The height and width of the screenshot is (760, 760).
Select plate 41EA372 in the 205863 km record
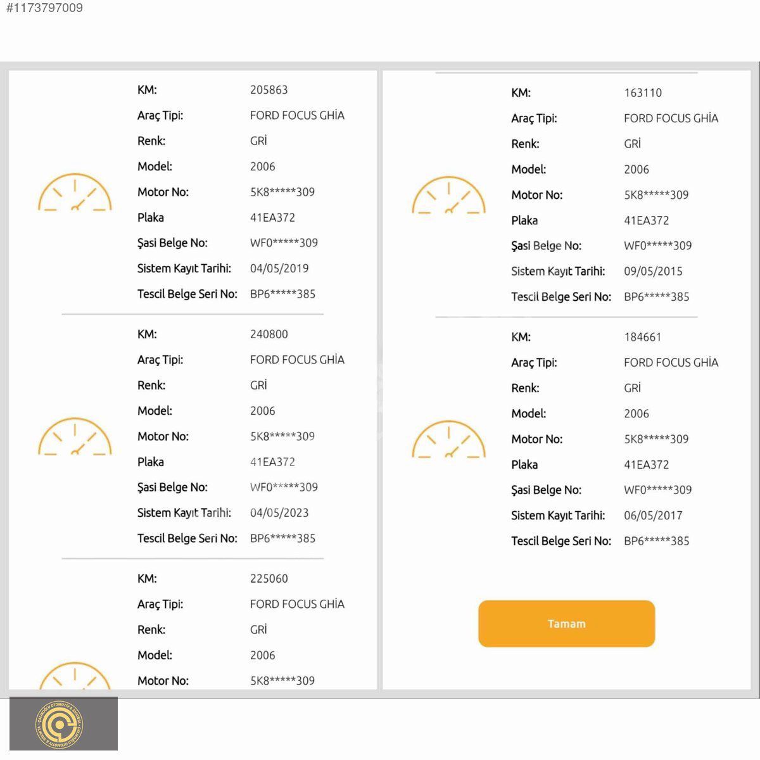pos(272,218)
